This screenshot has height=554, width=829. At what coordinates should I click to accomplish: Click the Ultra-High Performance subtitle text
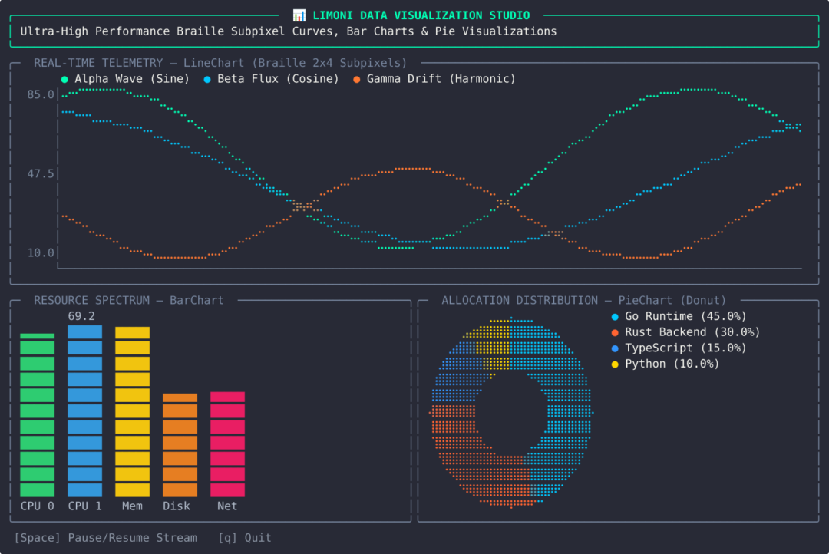[288, 31]
